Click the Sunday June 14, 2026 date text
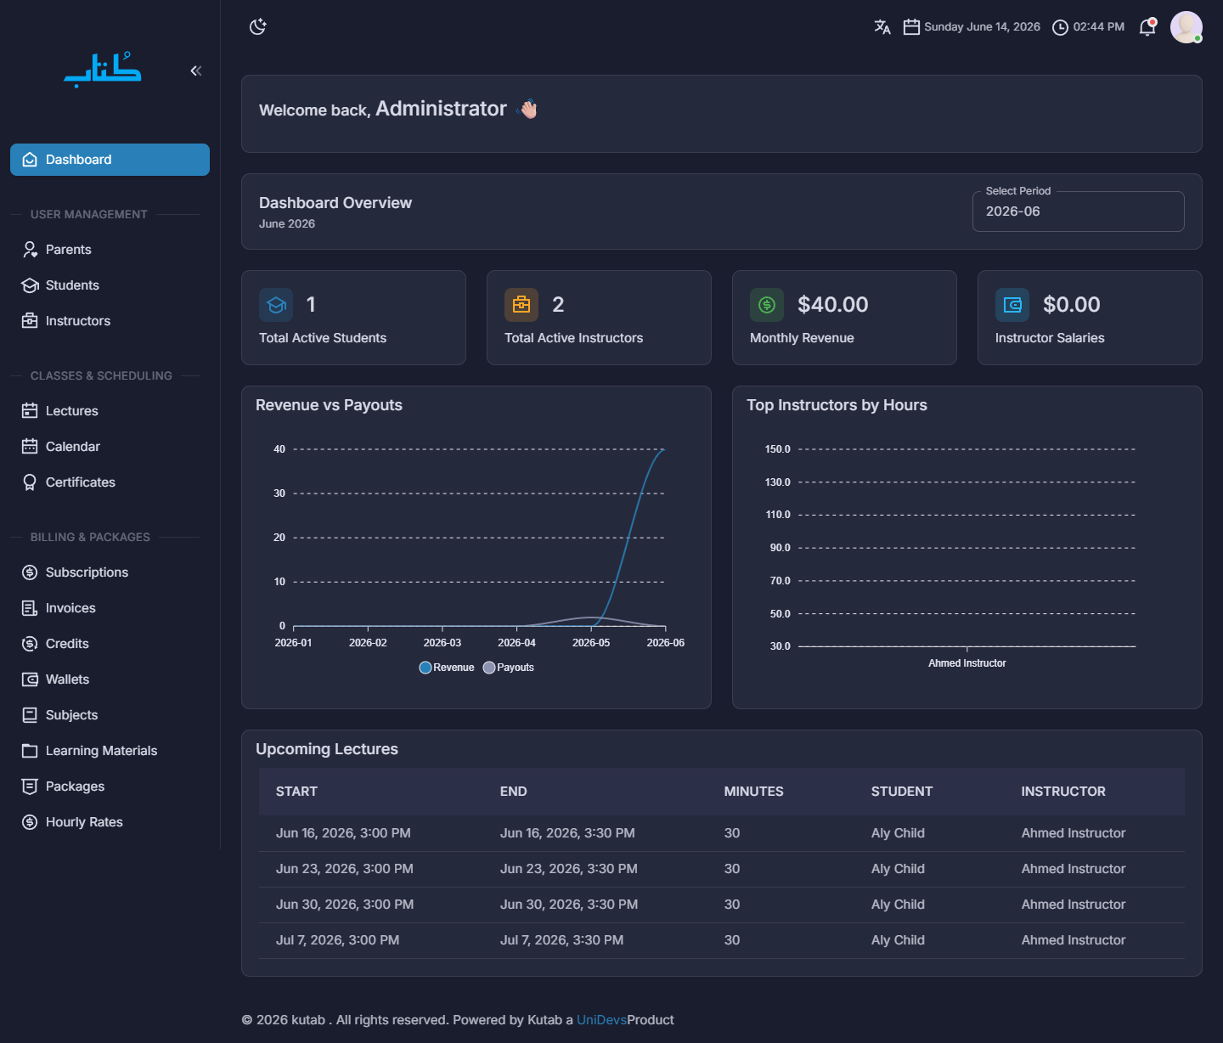This screenshot has width=1223, height=1043. pyautogui.click(x=982, y=27)
